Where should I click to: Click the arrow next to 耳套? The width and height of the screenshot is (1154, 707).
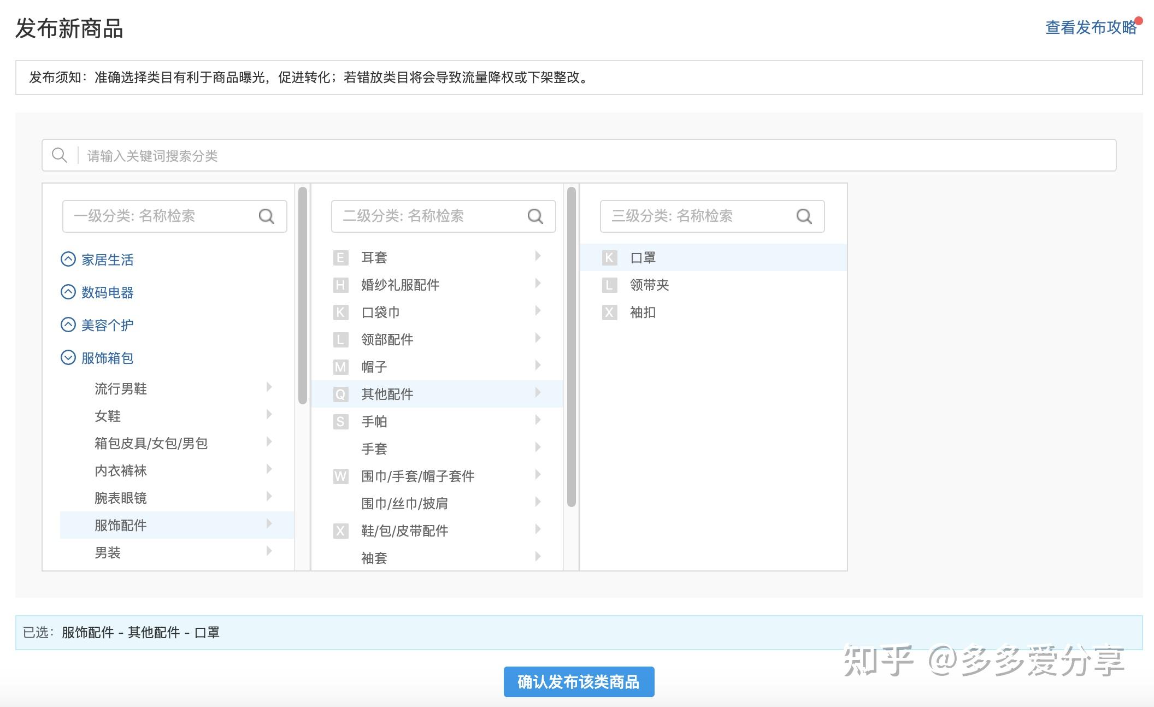point(538,256)
